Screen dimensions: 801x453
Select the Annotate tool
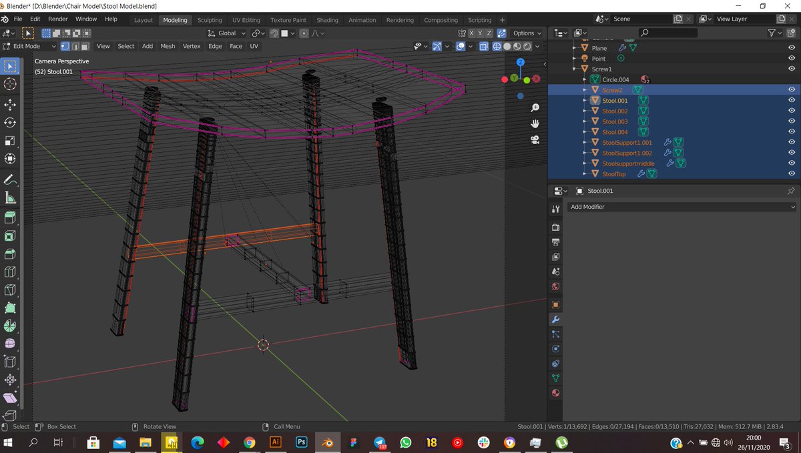coord(9,179)
